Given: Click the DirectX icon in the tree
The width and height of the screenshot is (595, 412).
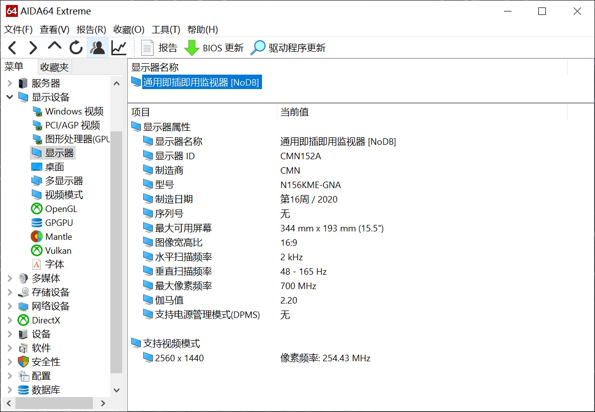Looking at the screenshot, I should coord(23,320).
